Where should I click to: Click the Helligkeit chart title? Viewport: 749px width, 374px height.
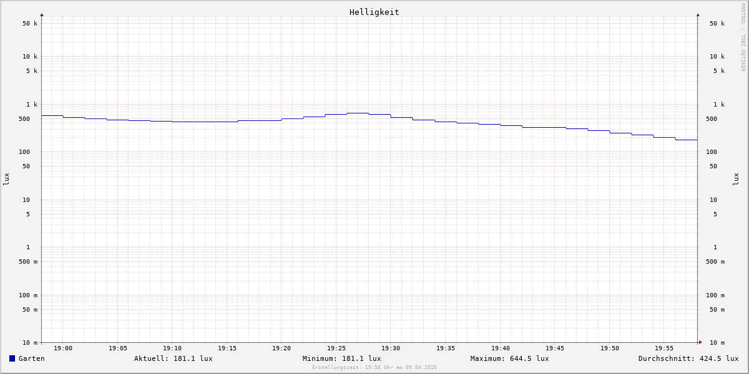point(374,12)
